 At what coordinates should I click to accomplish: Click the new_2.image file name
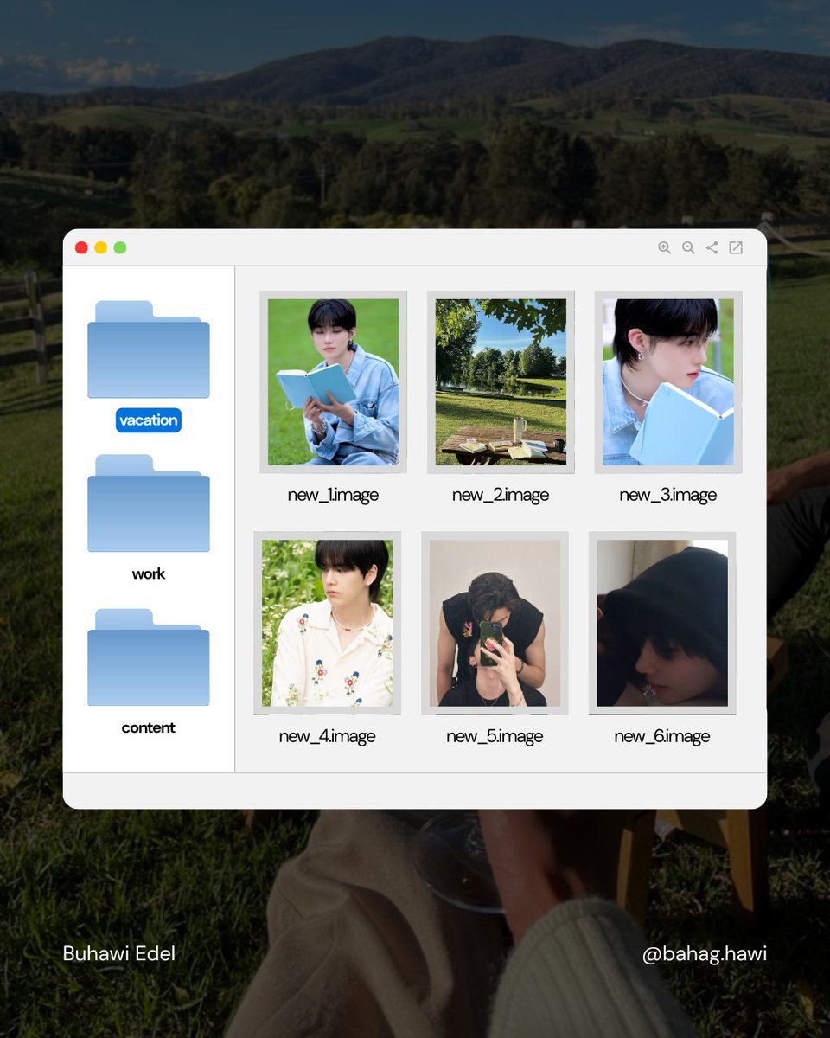pyautogui.click(x=501, y=495)
